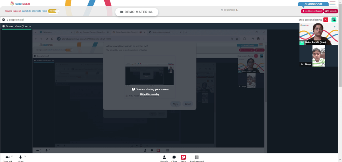The width and height of the screenshot is (342, 162).
Task: Select the Screen share (You) tab
Action: point(16,26)
